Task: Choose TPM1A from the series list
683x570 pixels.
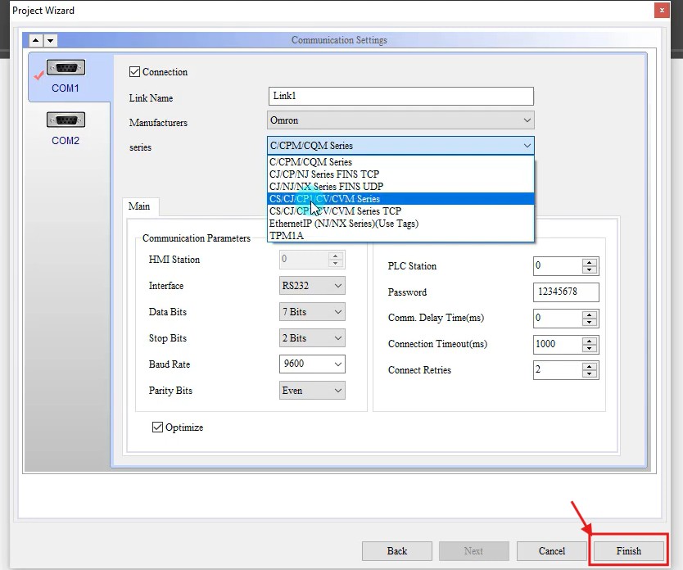Action: [400, 236]
